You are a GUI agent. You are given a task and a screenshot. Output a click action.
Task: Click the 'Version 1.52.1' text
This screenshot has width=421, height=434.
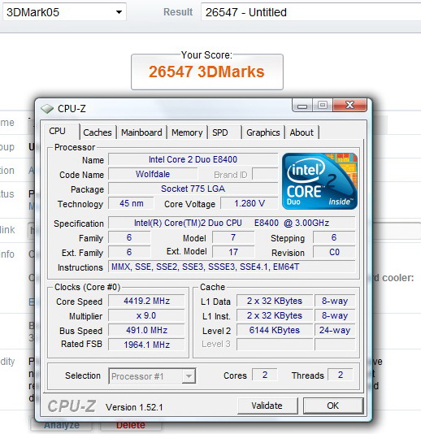(x=134, y=407)
